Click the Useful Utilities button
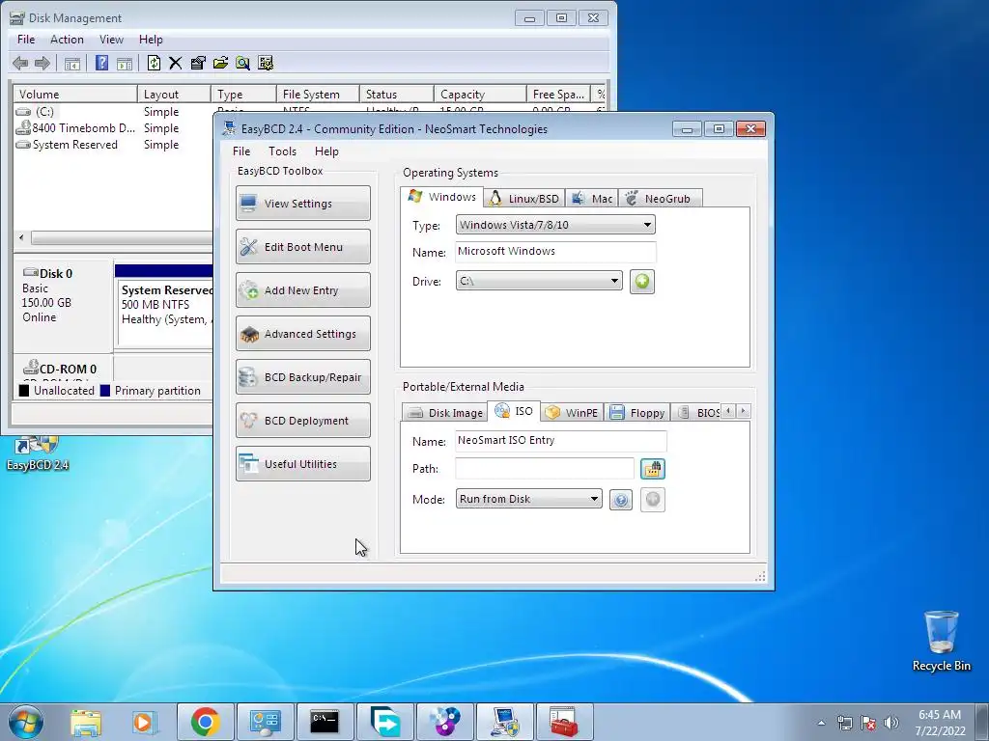This screenshot has width=989, height=741. click(x=303, y=464)
